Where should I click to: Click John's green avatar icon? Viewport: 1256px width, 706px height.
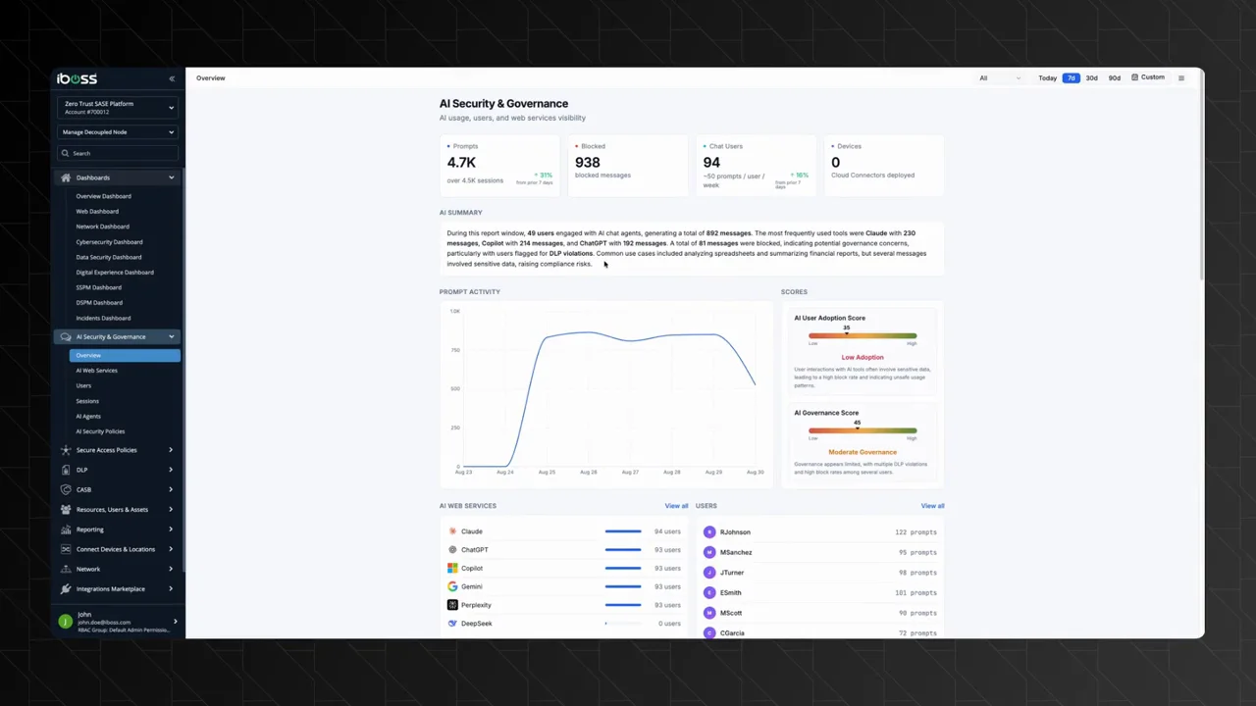(x=66, y=622)
